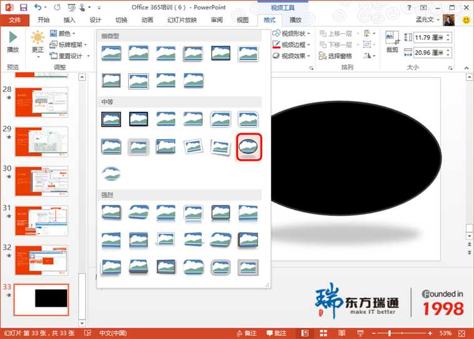Switch to the 开始 home tab

click(x=43, y=20)
